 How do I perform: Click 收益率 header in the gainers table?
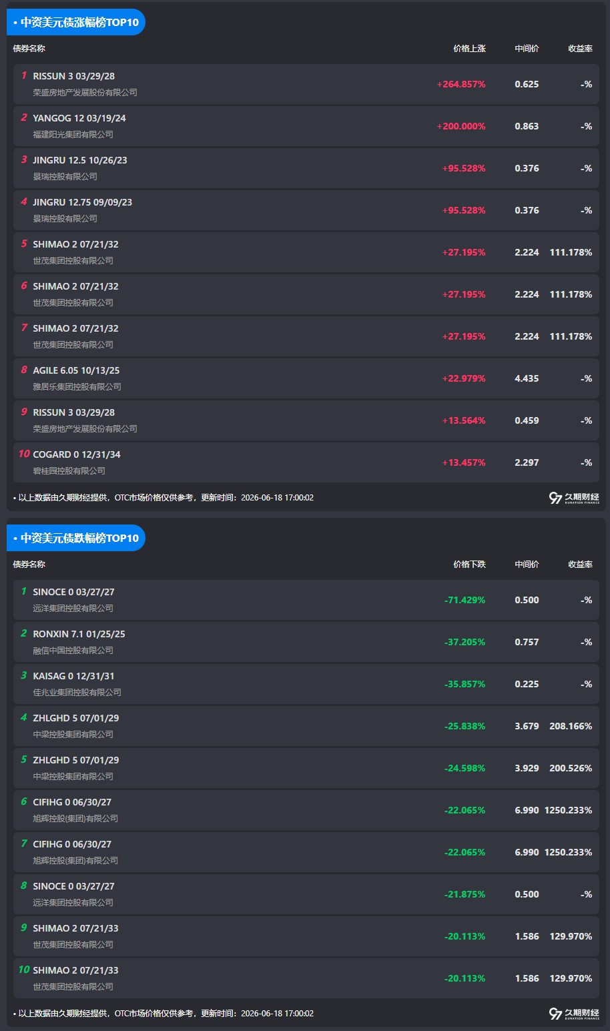point(580,49)
